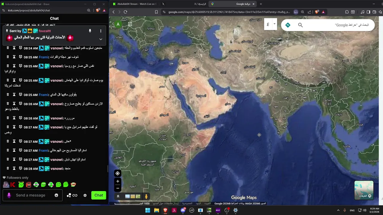This screenshot has height=215, width=383.
Task: Click the zoom icon in Kick chat address bar
Action: 89,10
